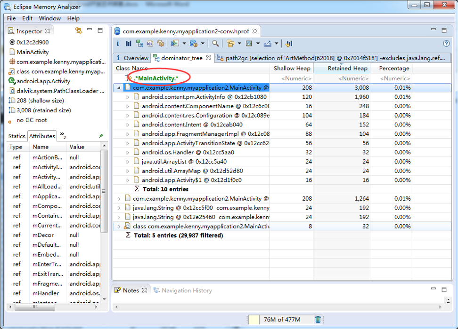Click the Export results icon

[x=267, y=44]
